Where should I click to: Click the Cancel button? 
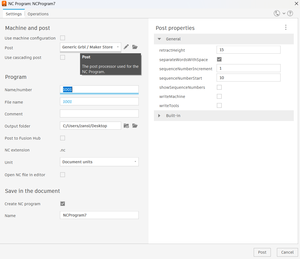(x=287, y=252)
